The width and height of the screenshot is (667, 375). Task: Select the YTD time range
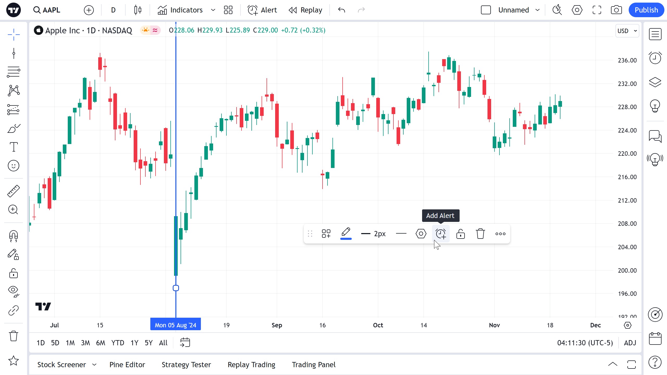[x=118, y=343]
